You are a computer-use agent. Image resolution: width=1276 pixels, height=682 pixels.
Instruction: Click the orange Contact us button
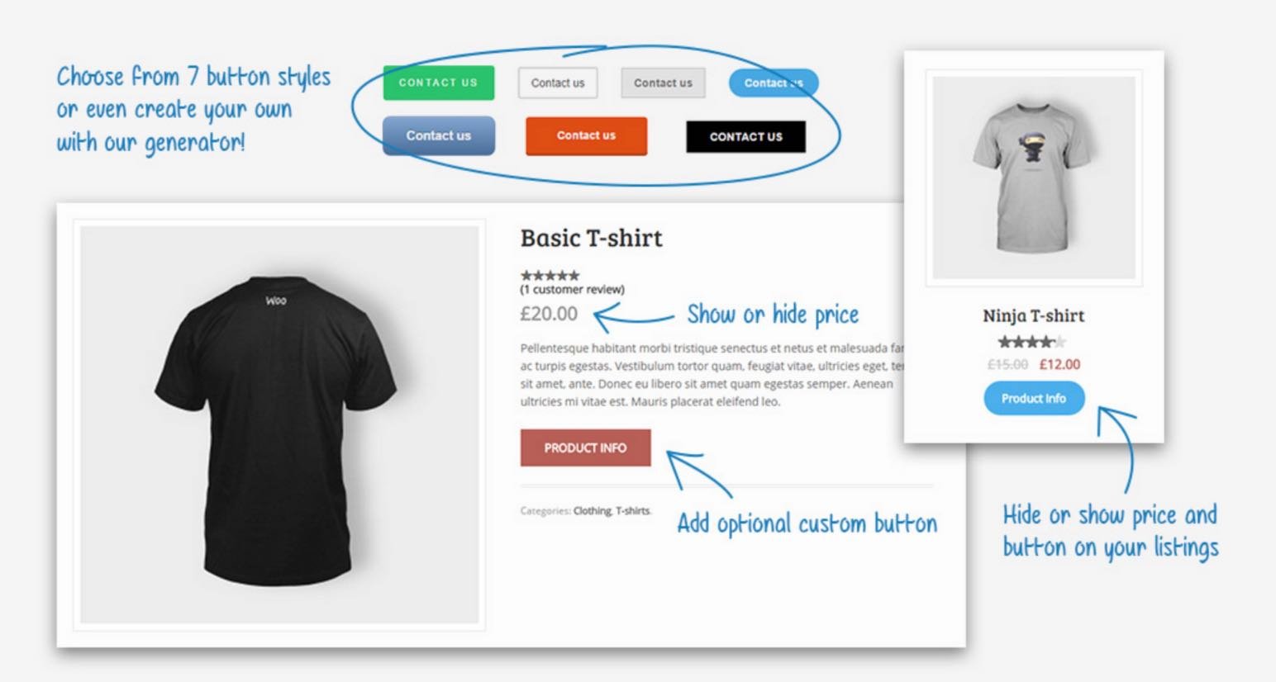tap(586, 135)
